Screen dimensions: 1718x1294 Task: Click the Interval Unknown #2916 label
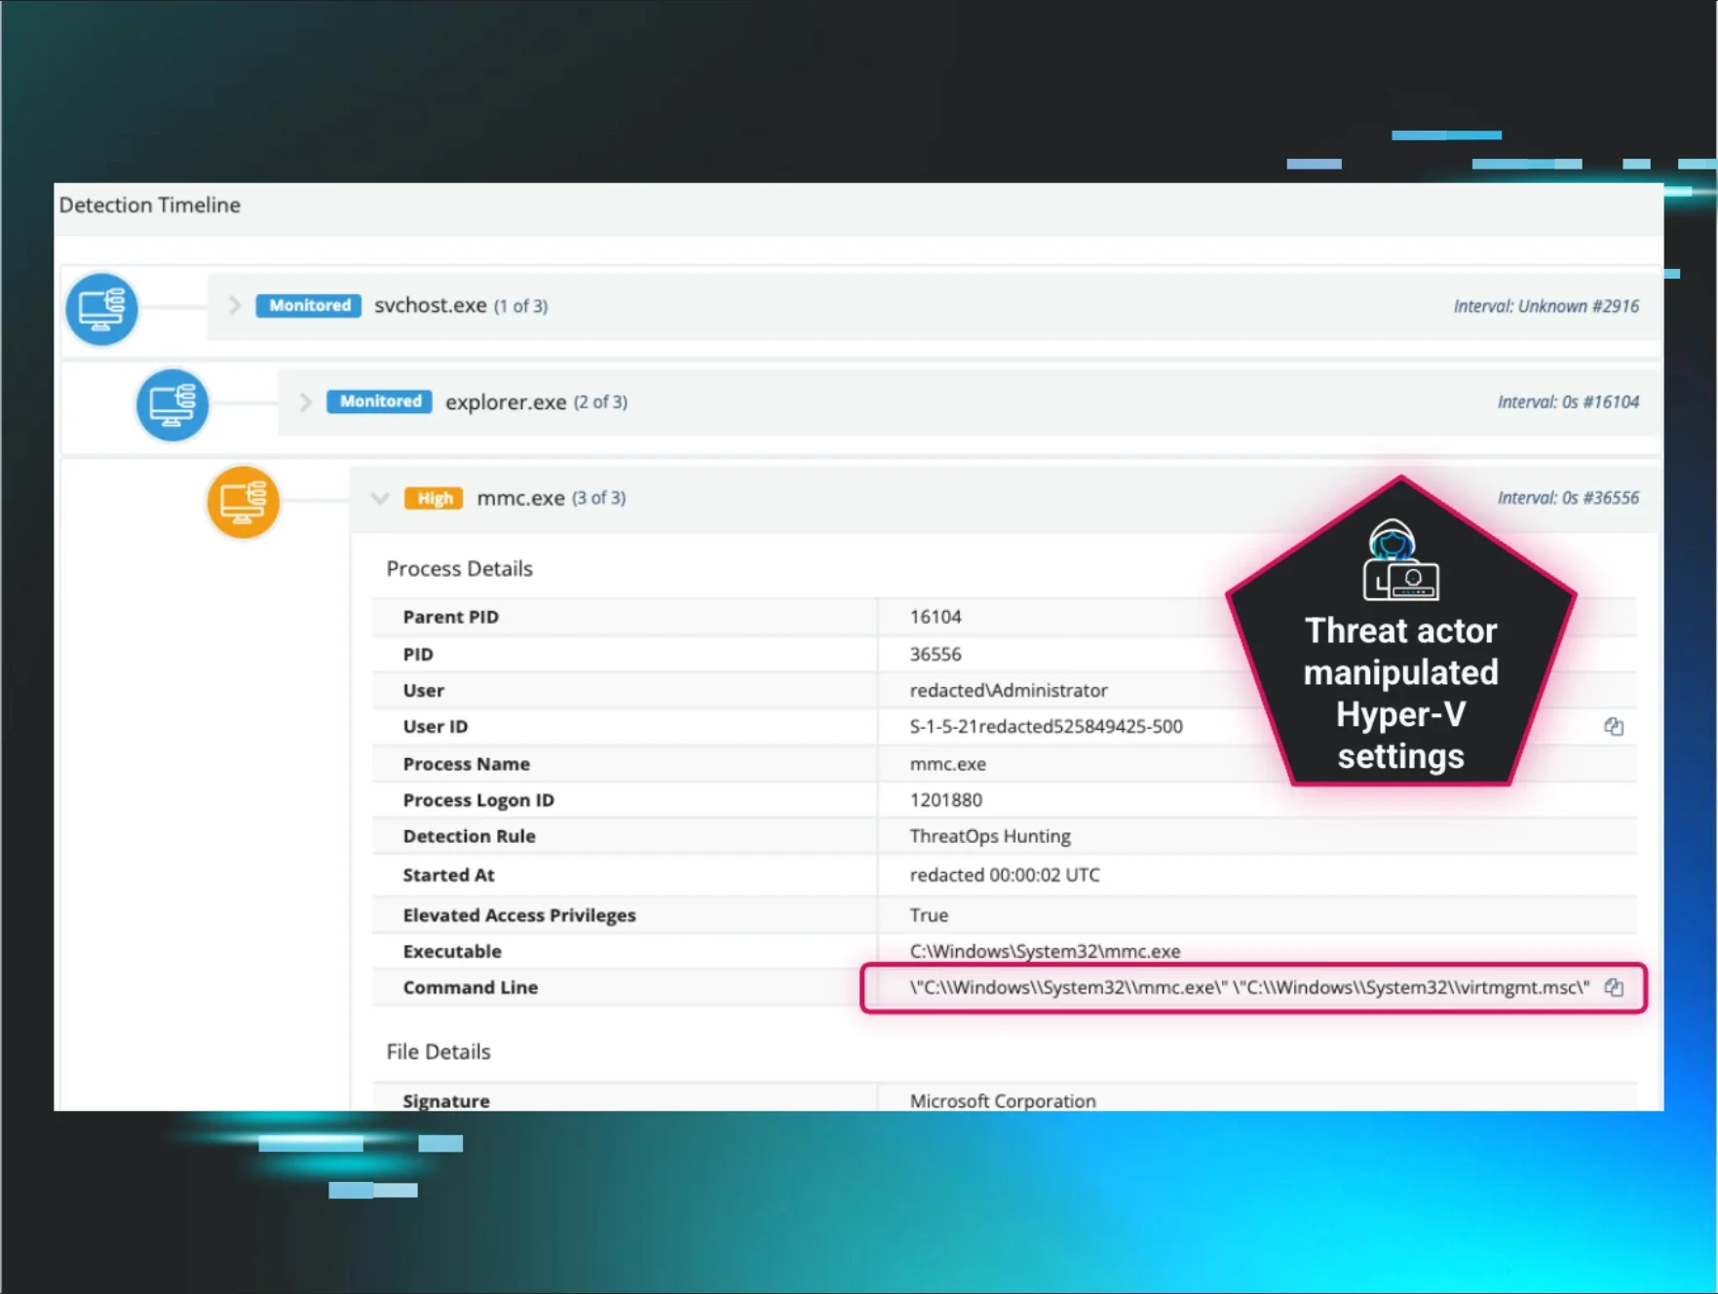1546,306
